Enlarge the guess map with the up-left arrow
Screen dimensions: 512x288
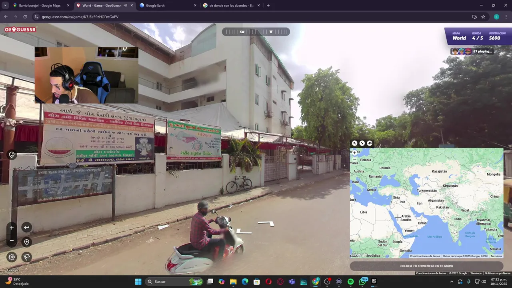(x=354, y=143)
